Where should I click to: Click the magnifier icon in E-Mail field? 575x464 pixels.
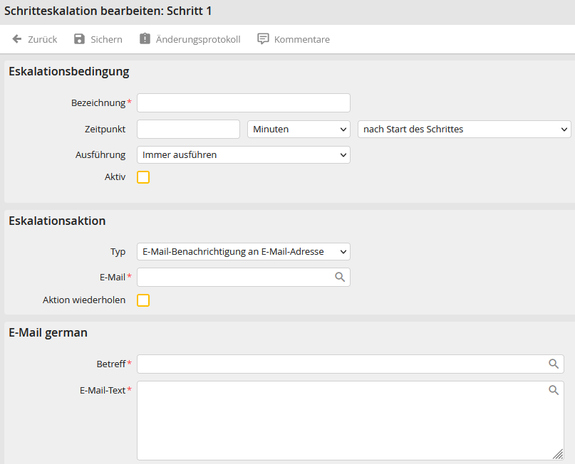tap(340, 278)
